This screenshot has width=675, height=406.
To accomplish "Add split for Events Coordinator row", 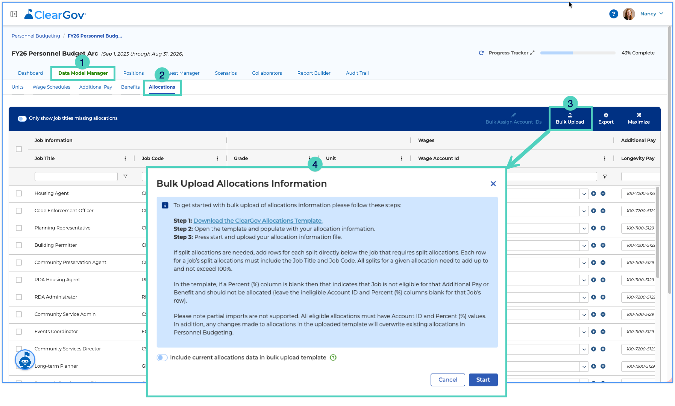I will pos(593,332).
